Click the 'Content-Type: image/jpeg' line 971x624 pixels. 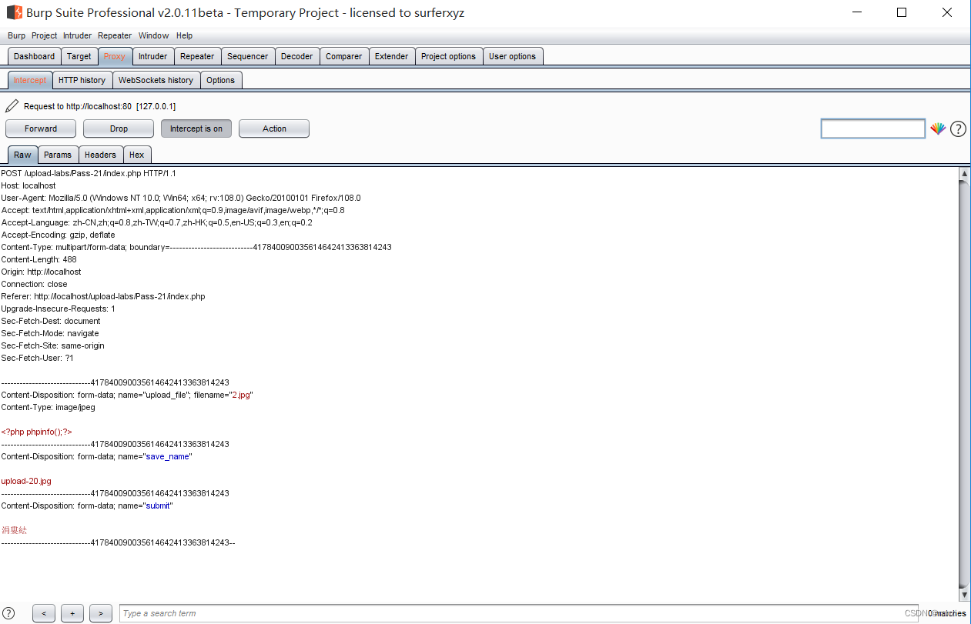48,407
